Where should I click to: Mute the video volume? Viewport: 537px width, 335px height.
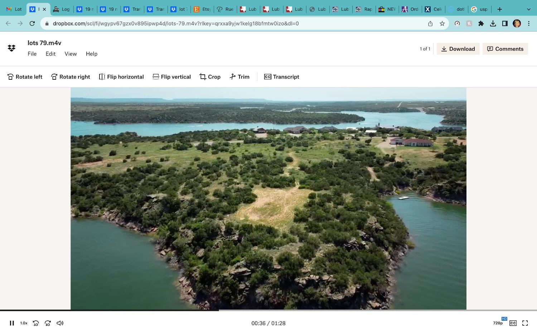click(60, 323)
